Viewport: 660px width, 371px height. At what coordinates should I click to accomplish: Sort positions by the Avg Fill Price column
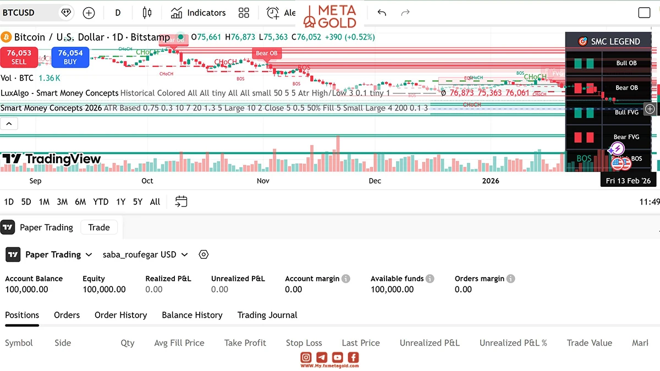tap(179, 343)
